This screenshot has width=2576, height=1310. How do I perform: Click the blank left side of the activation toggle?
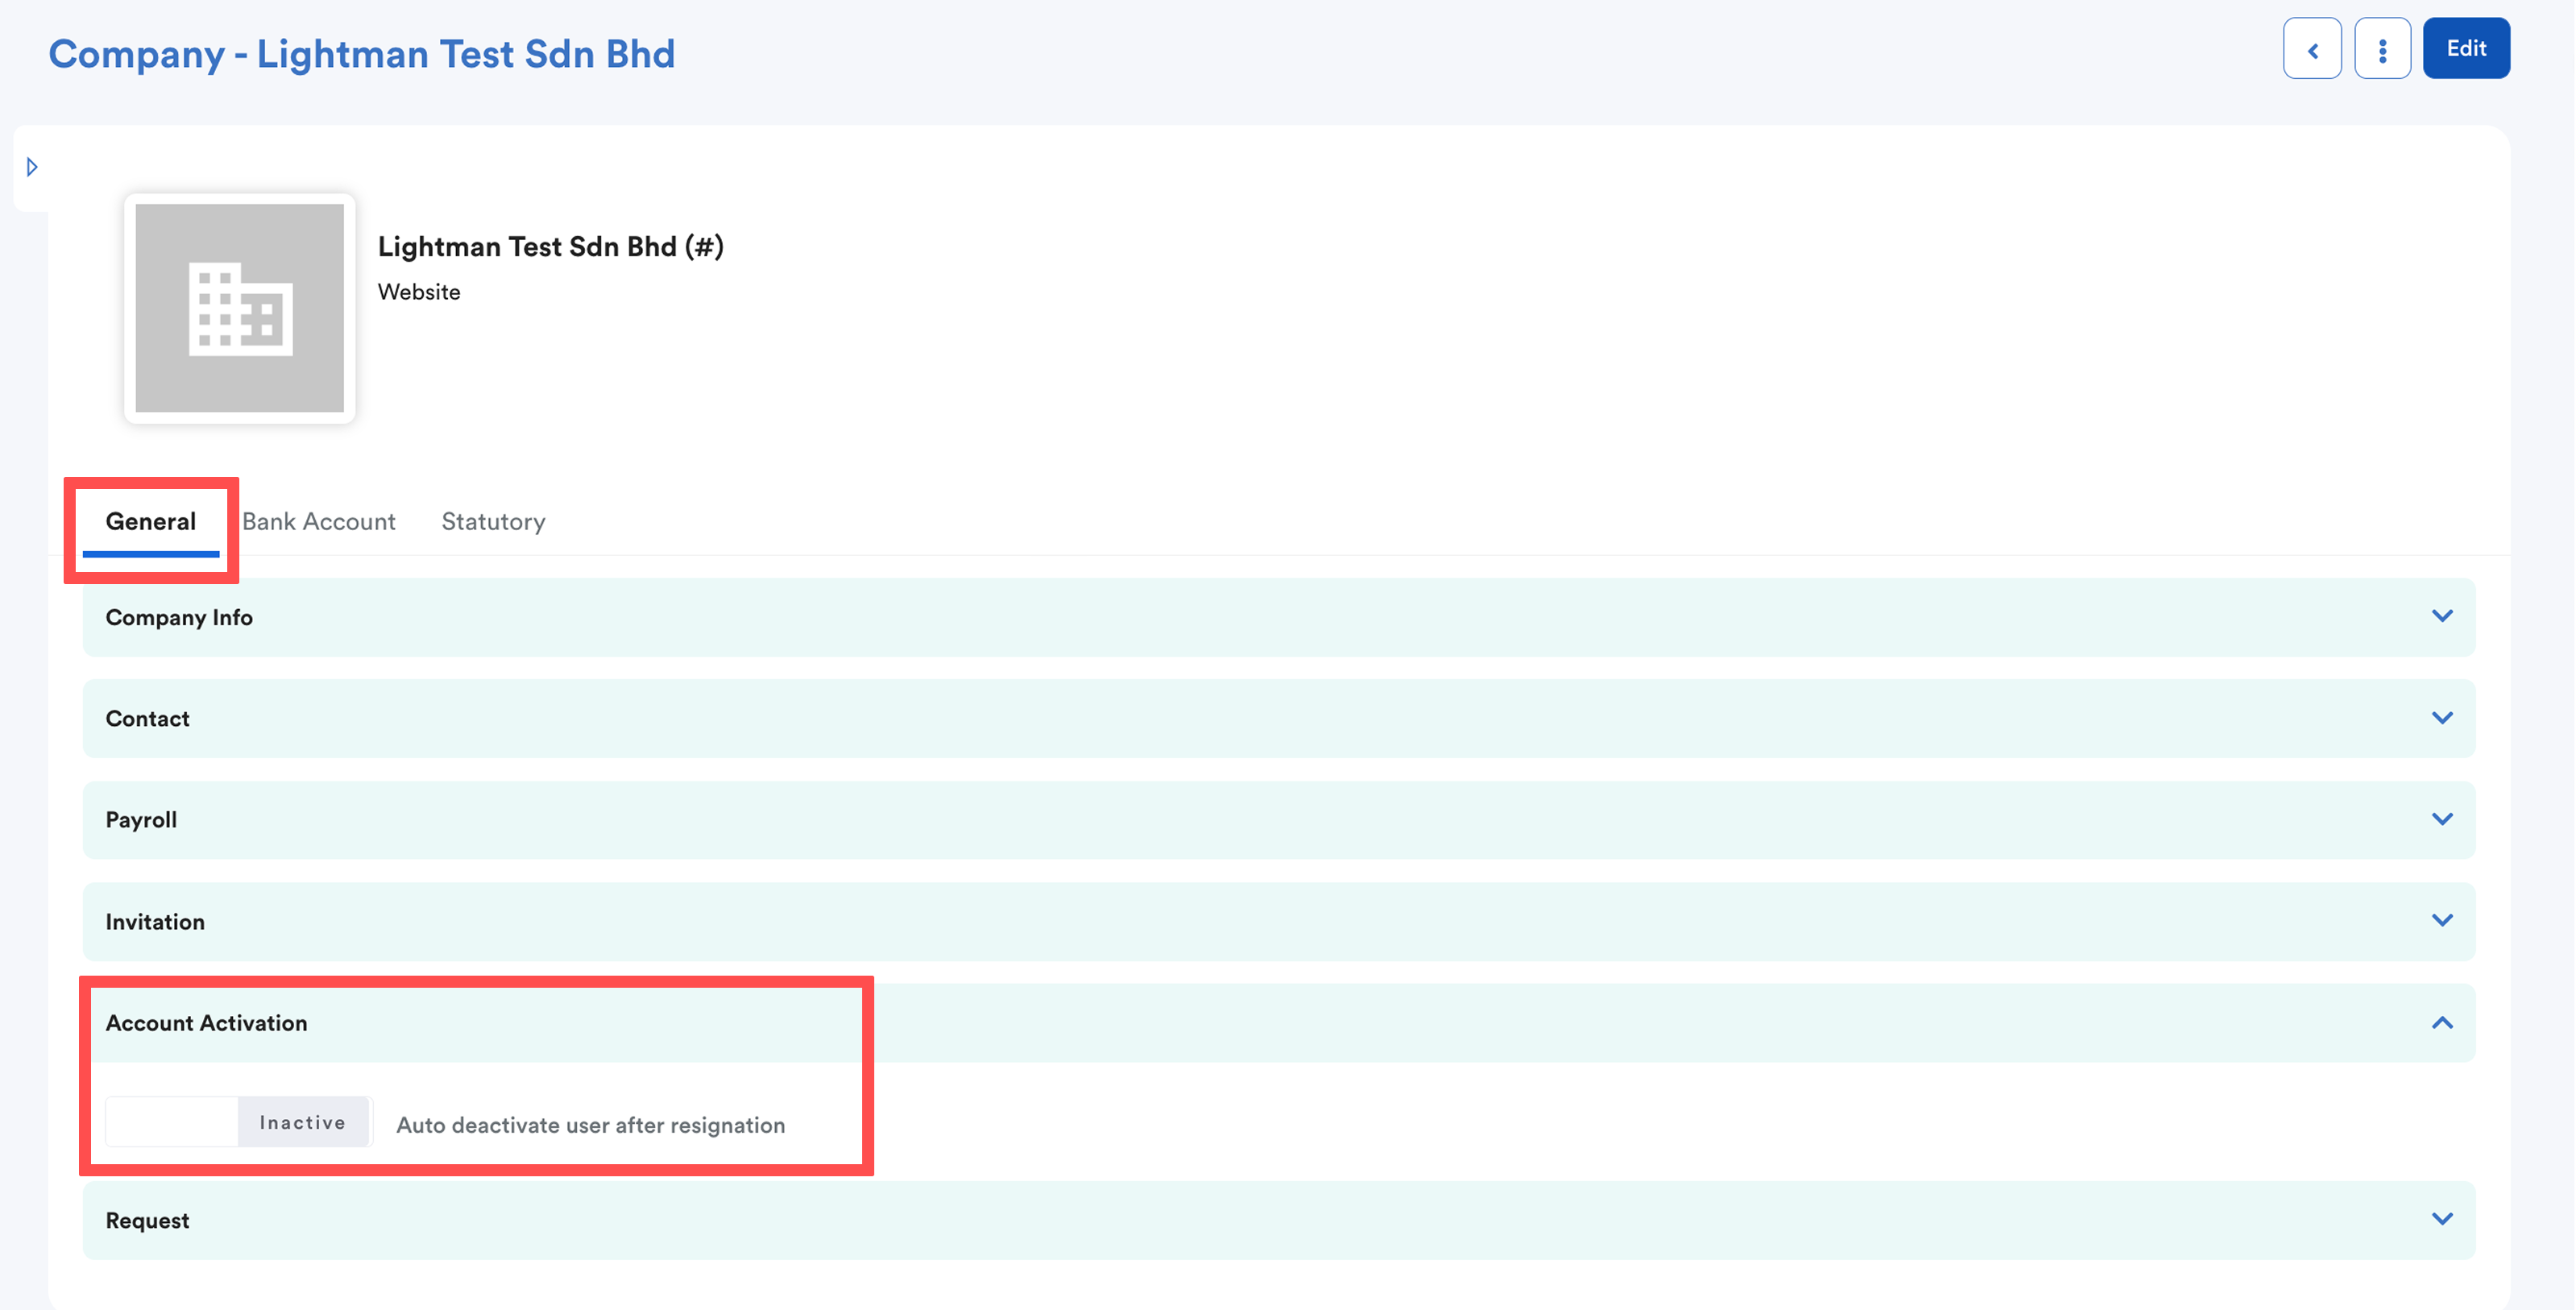(172, 1122)
